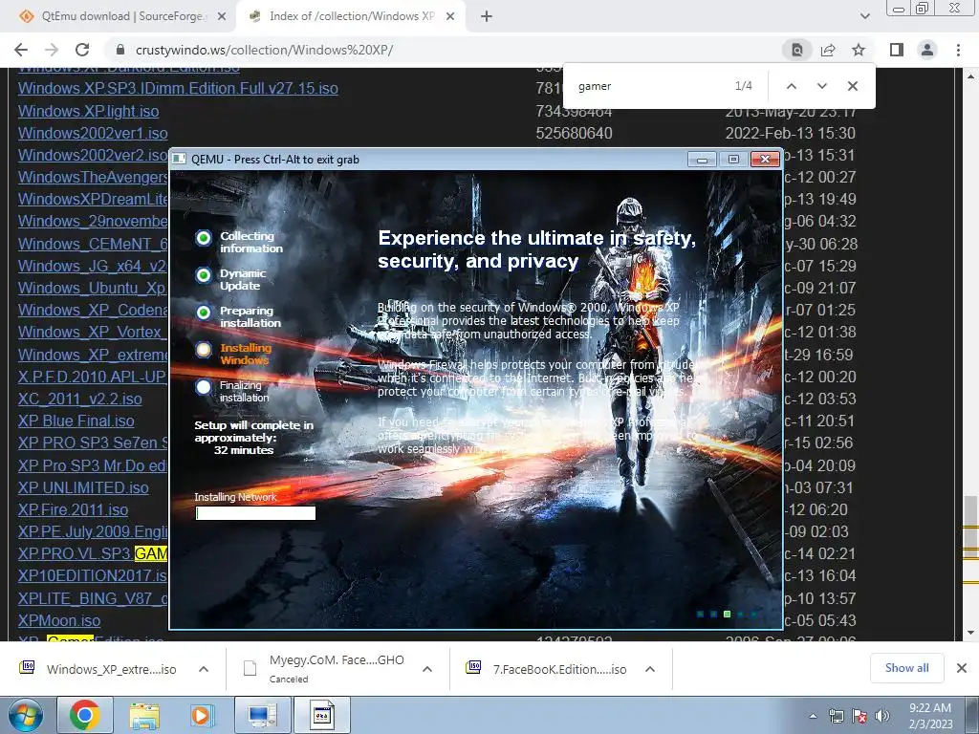Reload the current Chrome page
979x734 pixels.
click(82, 50)
